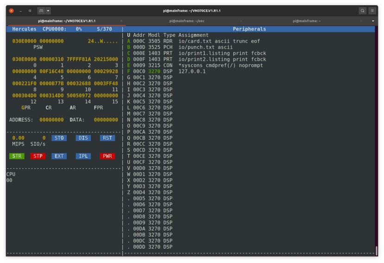This screenshot has width=384, height=263.
Task: Click the Hercules CPU0000 header text
Action: click(x=39, y=29)
